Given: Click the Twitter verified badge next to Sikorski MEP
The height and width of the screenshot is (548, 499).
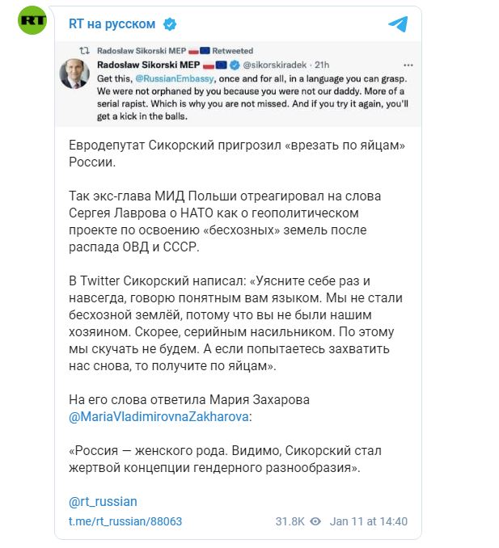Looking at the screenshot, I should 235,65.
